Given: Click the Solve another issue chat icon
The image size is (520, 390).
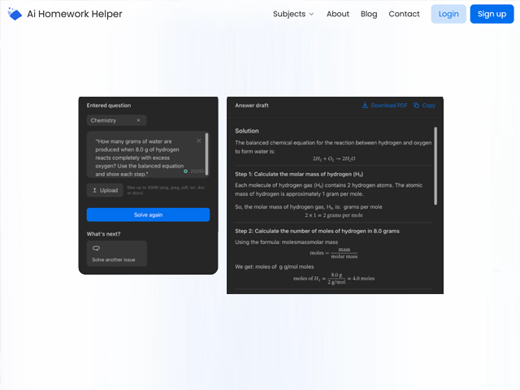Looking at the screenshot, I should (96, 248).
